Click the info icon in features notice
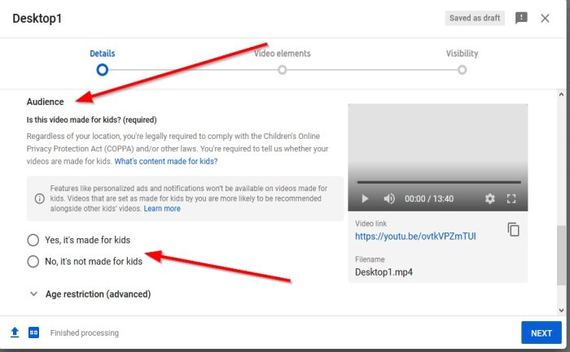The image size is (570, 352). coord(39,198)
